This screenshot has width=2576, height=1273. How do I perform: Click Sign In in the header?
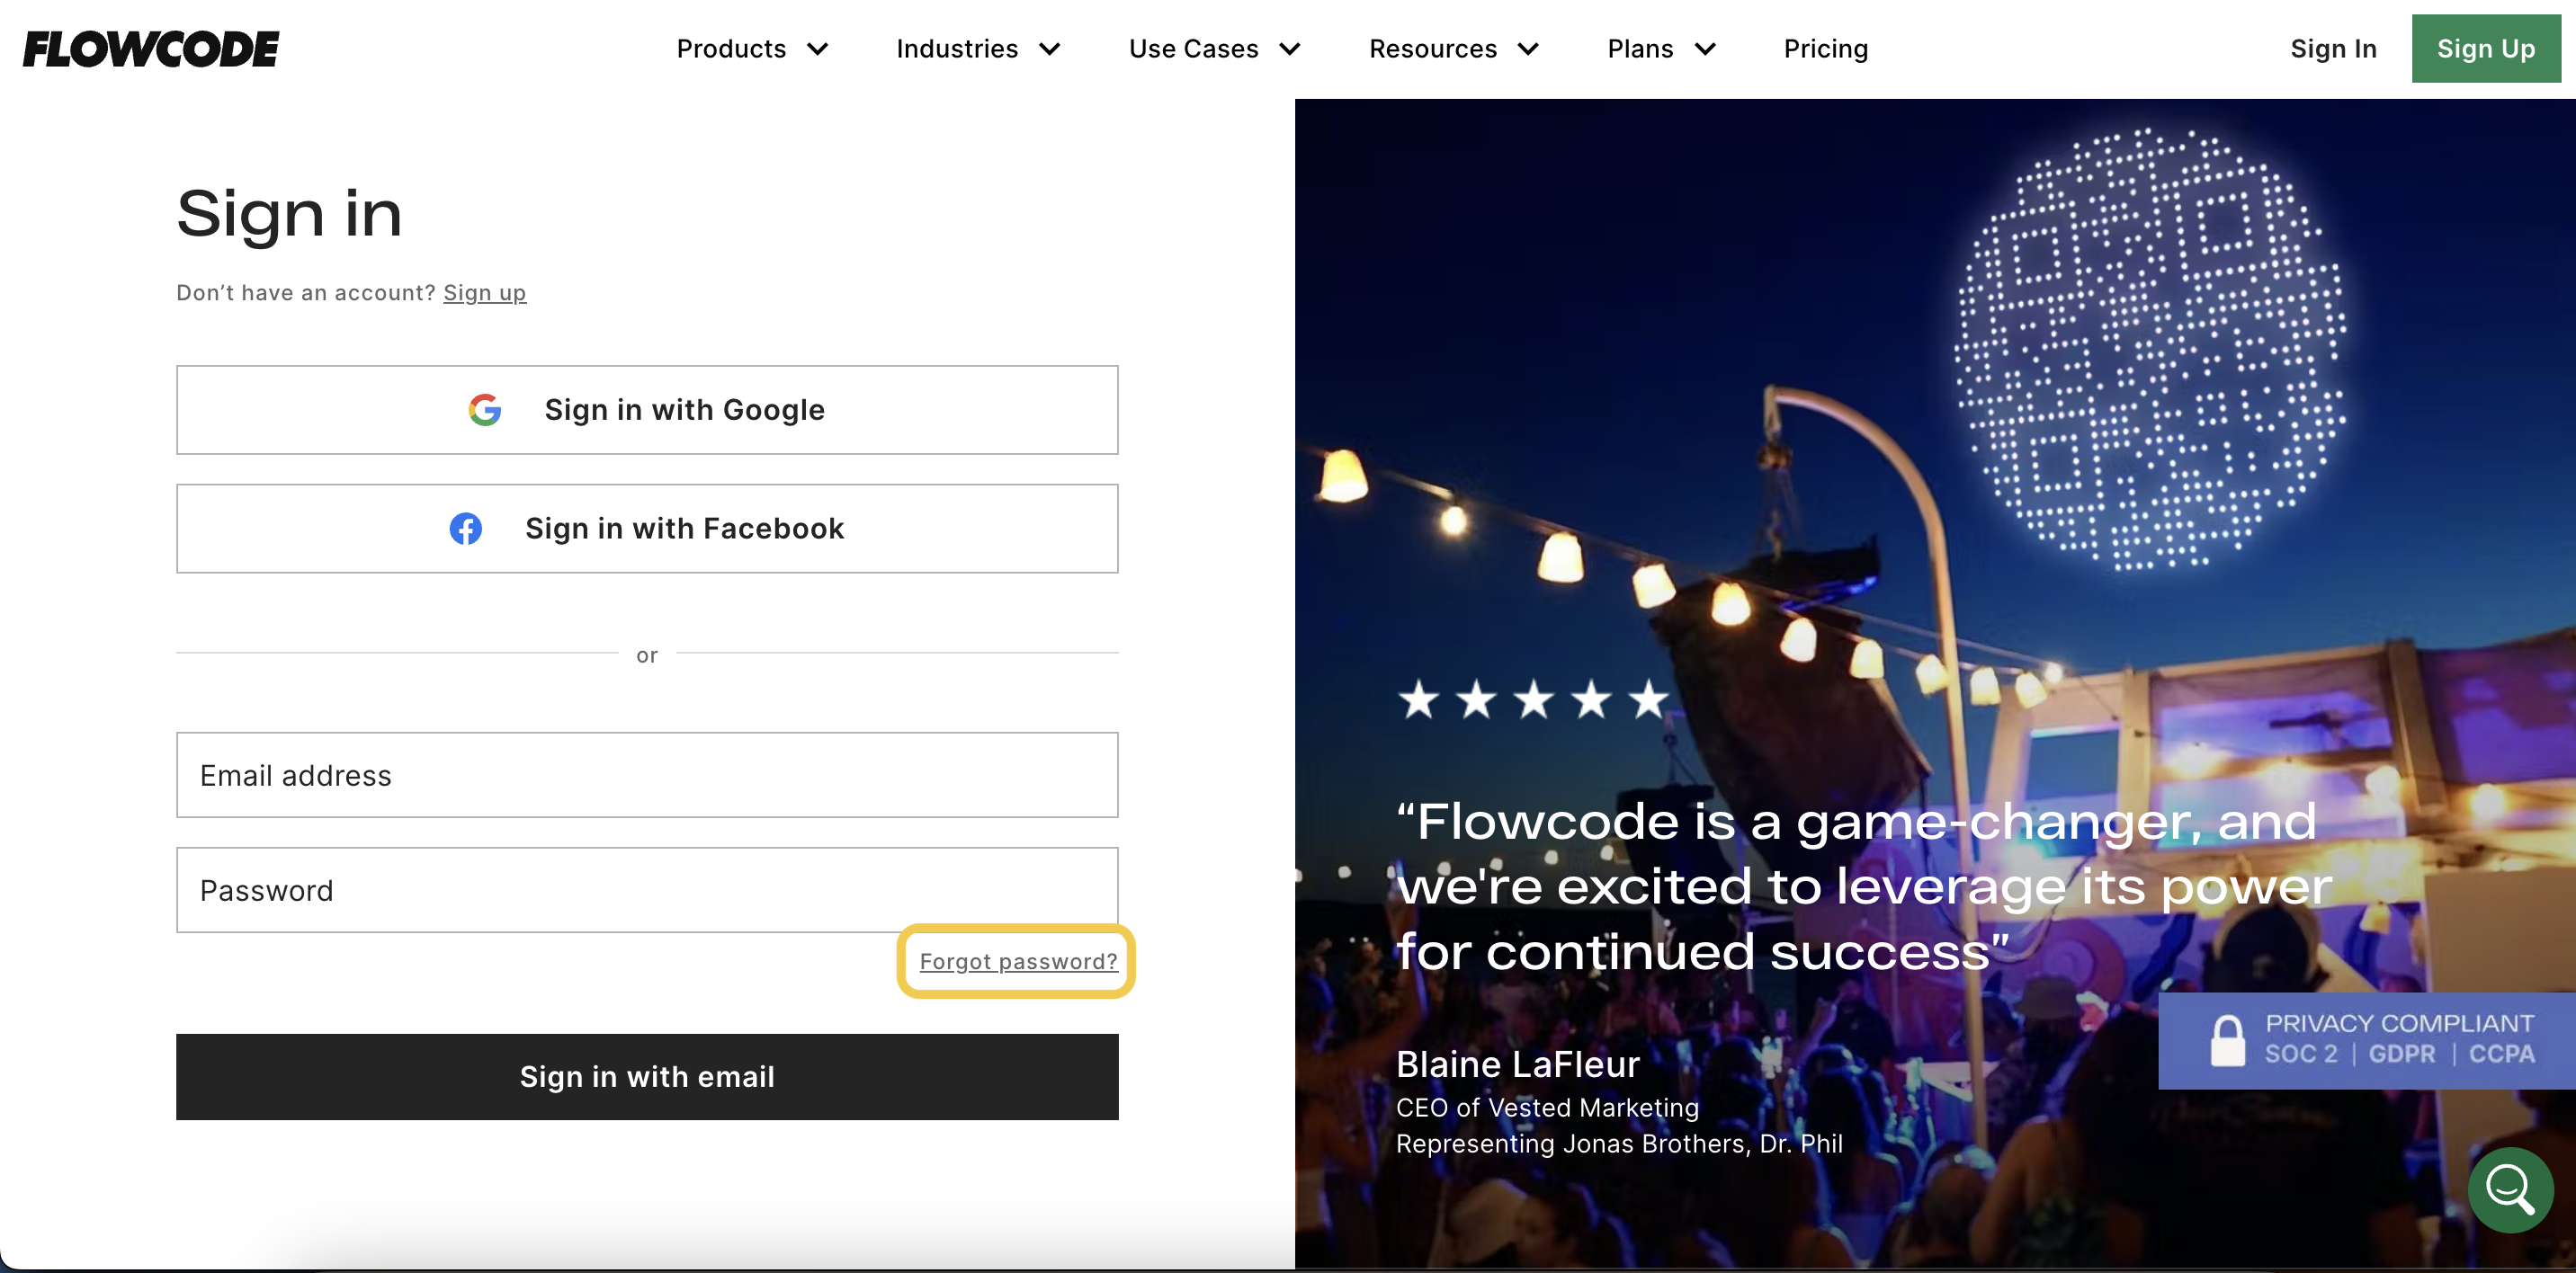[2333, 49]
